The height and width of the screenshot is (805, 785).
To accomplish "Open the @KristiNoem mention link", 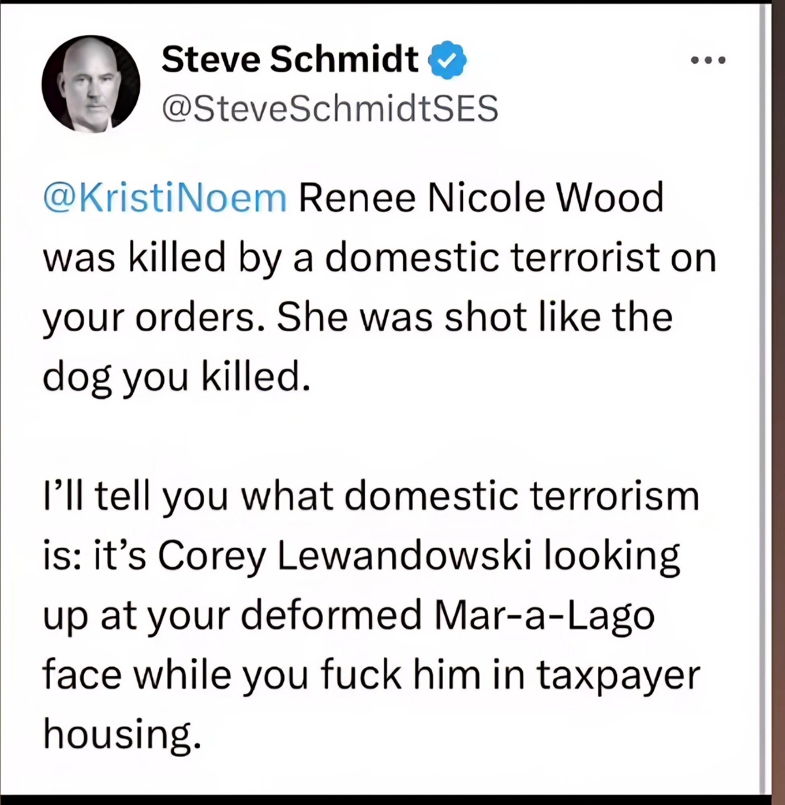I will [x=165, y=198].
